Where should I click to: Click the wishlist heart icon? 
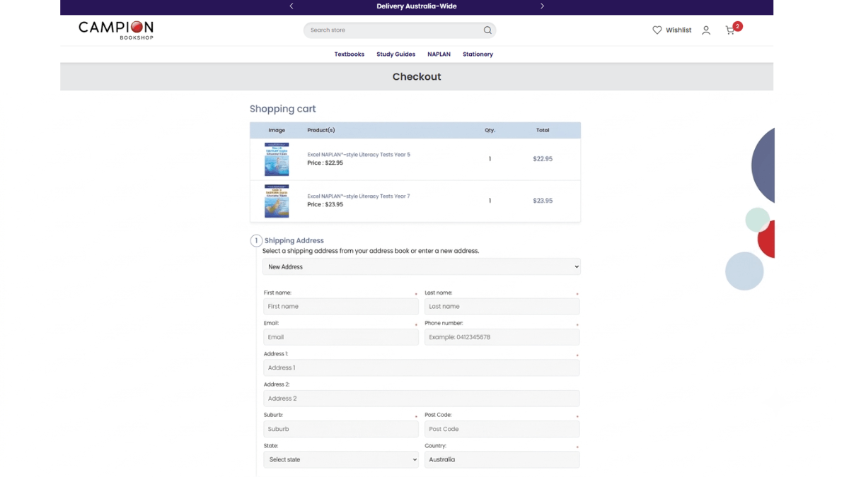click(x=657, y=30)
